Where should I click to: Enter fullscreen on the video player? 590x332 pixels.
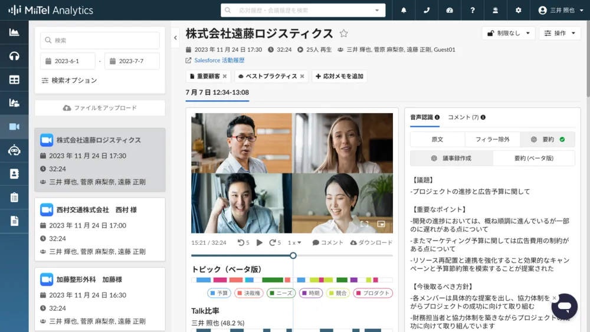click(364, 224)
